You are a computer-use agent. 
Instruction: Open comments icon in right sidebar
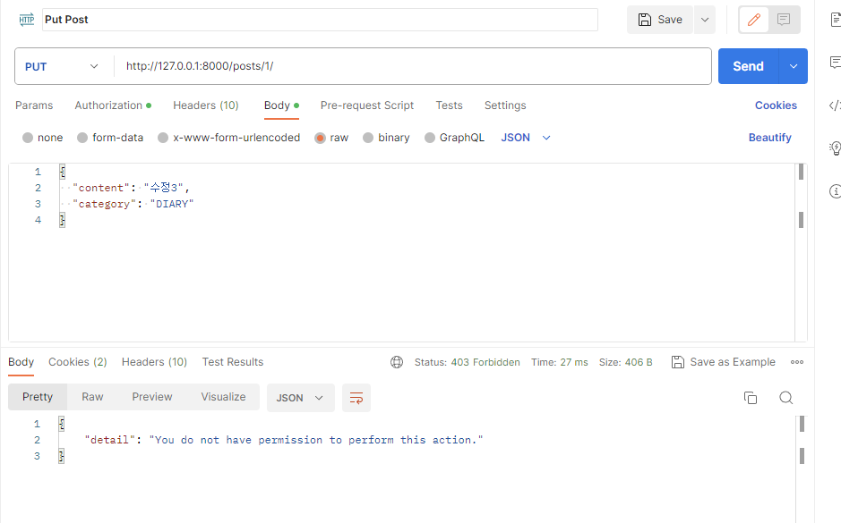835,62
